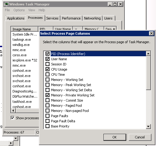Minimize the Windows Task Manager window
The image size is (156, 146).
click(x=110, y=4)
